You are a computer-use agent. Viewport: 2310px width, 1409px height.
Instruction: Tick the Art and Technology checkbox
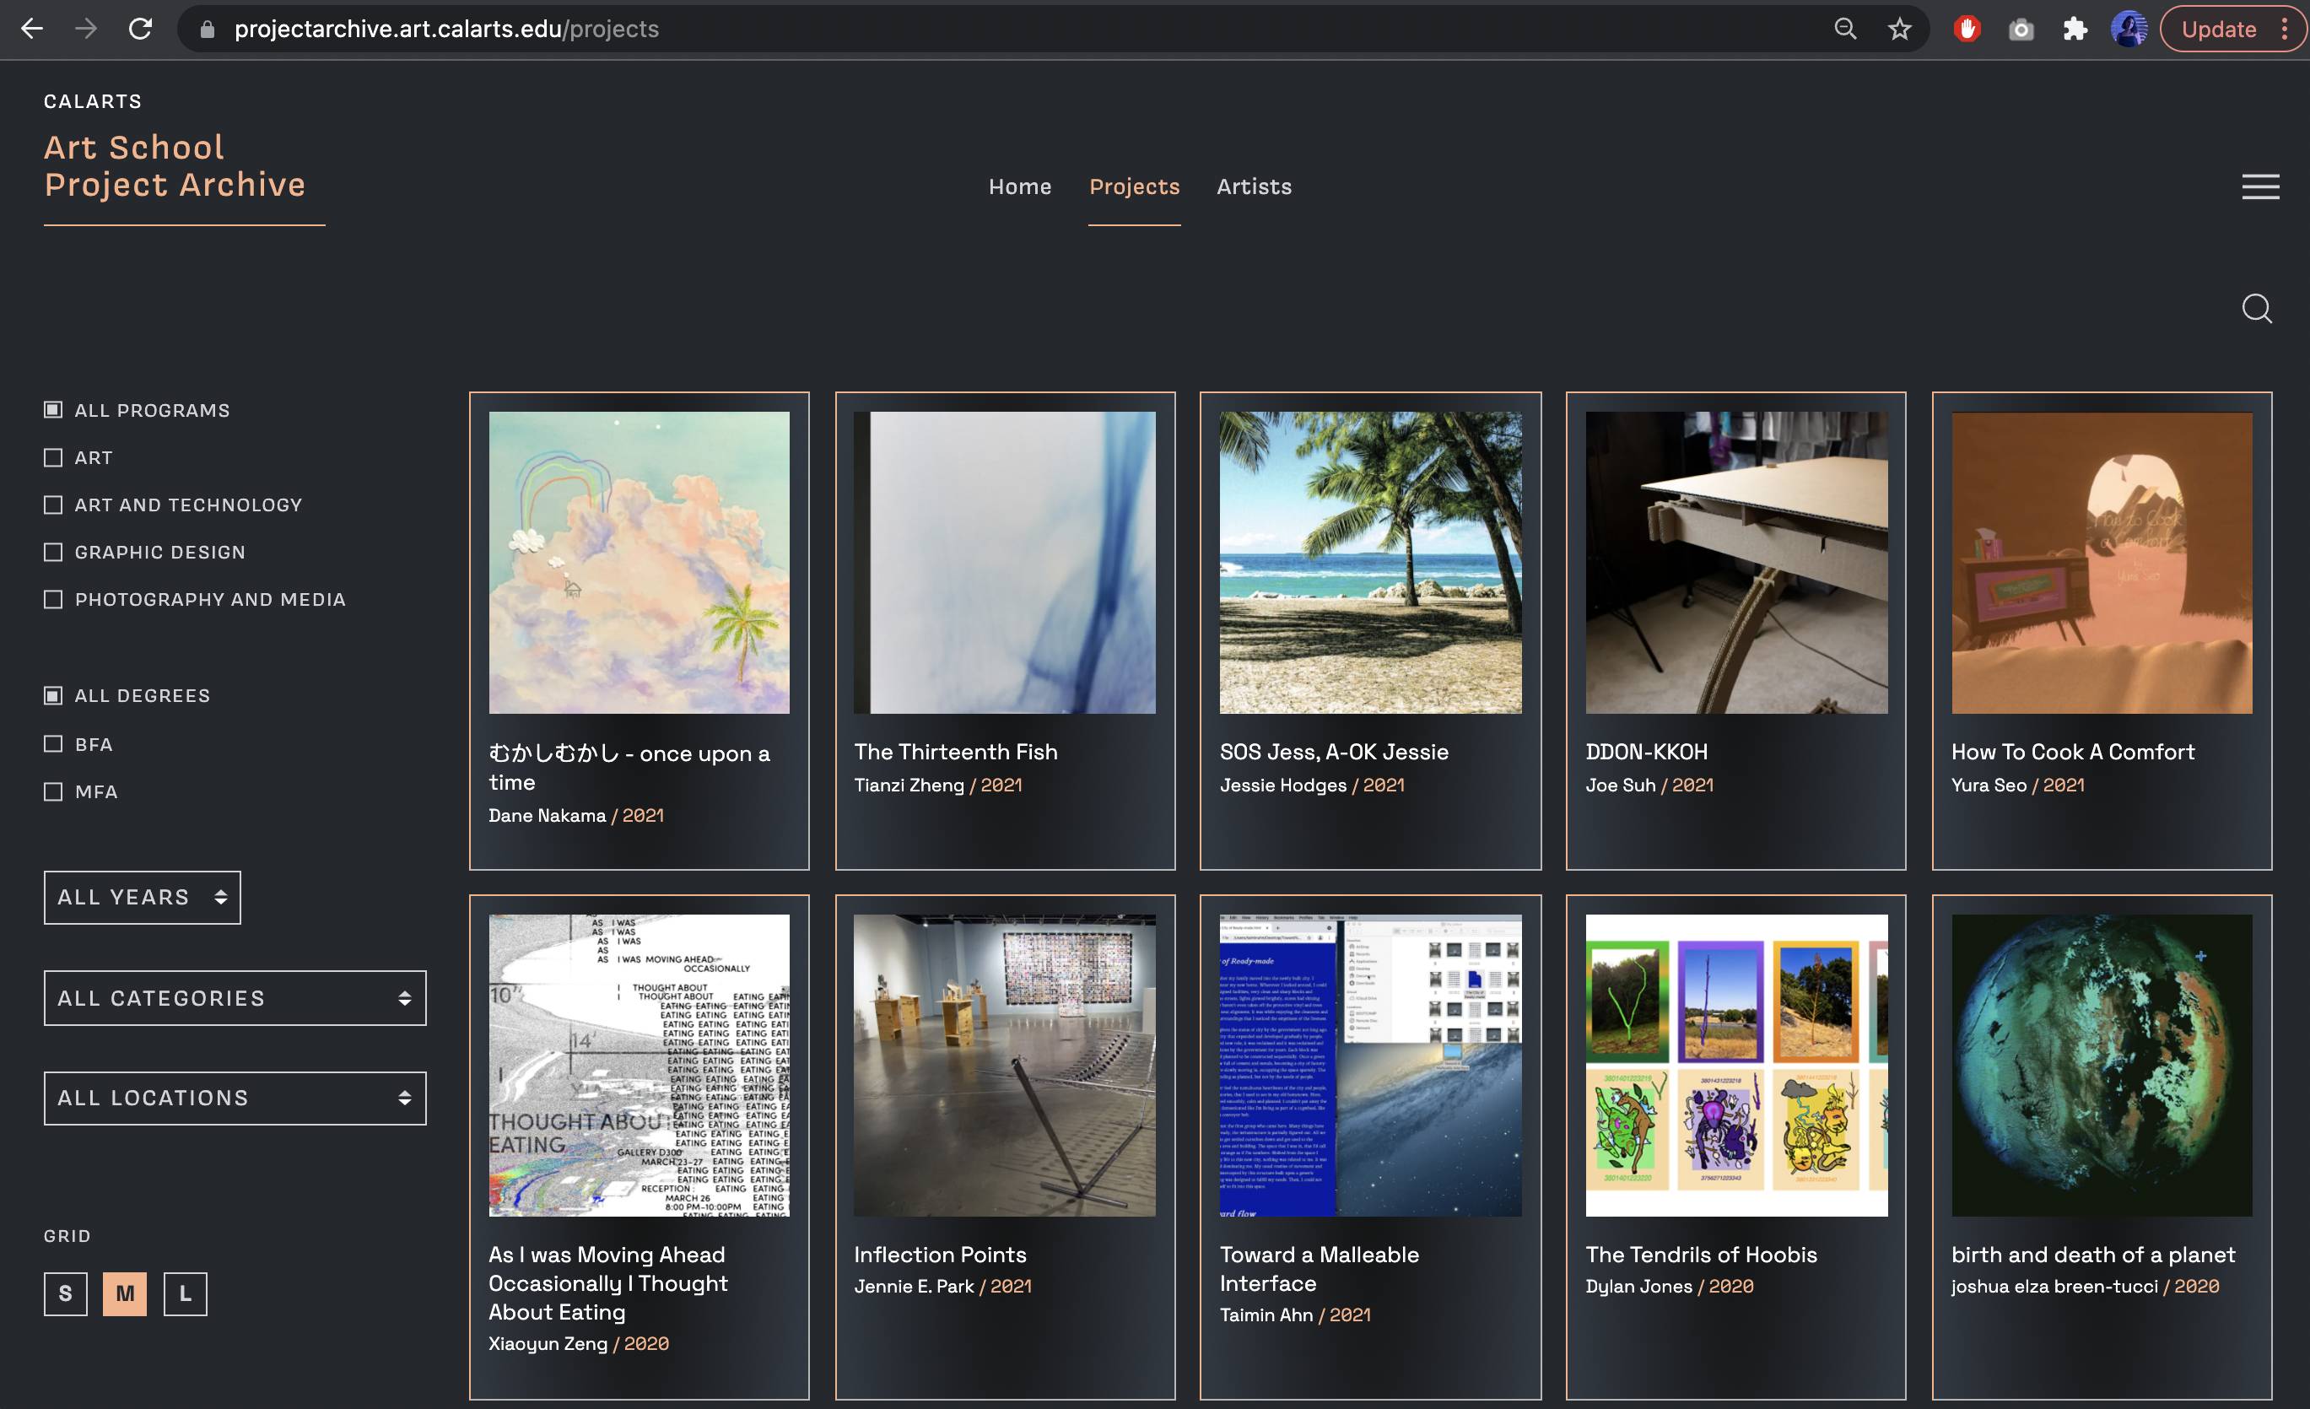pyautogui.click(x=53, y=505)
